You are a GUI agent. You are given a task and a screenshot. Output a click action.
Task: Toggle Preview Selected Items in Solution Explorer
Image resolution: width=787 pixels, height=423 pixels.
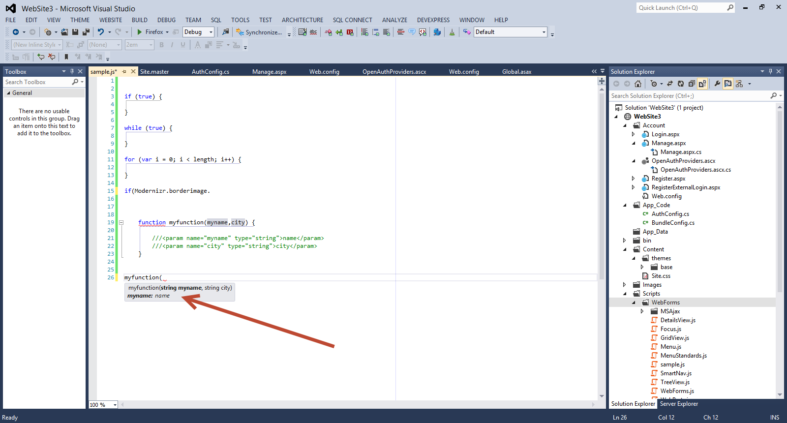tap(728, 84)
